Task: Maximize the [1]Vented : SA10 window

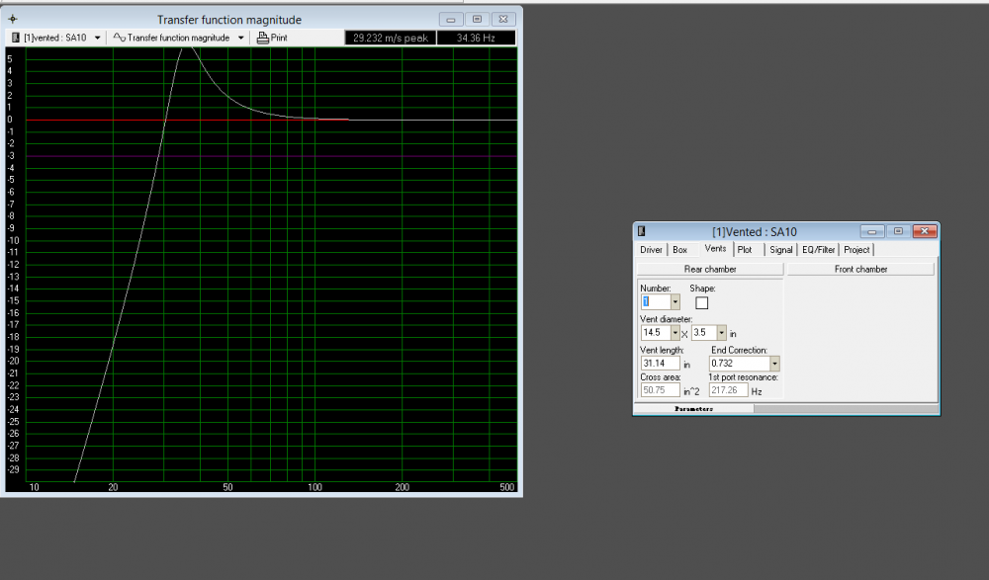Action: 898,231
